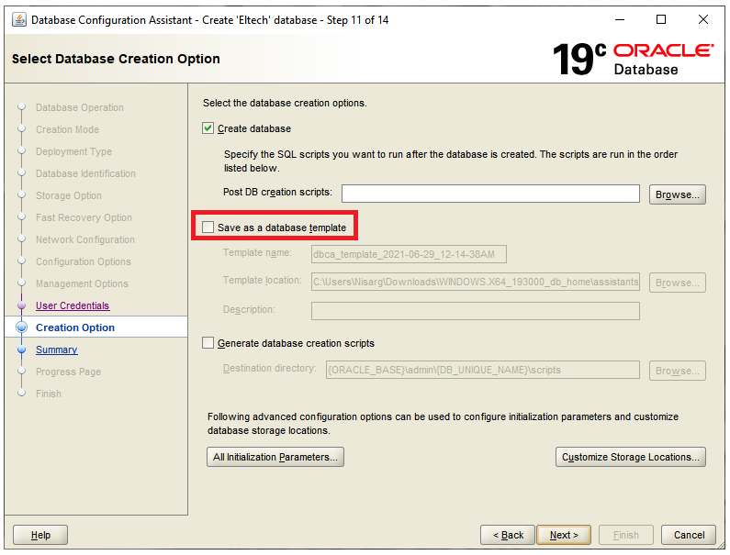Click the Management Options step

pyautogui.click(x=82, y=283)
